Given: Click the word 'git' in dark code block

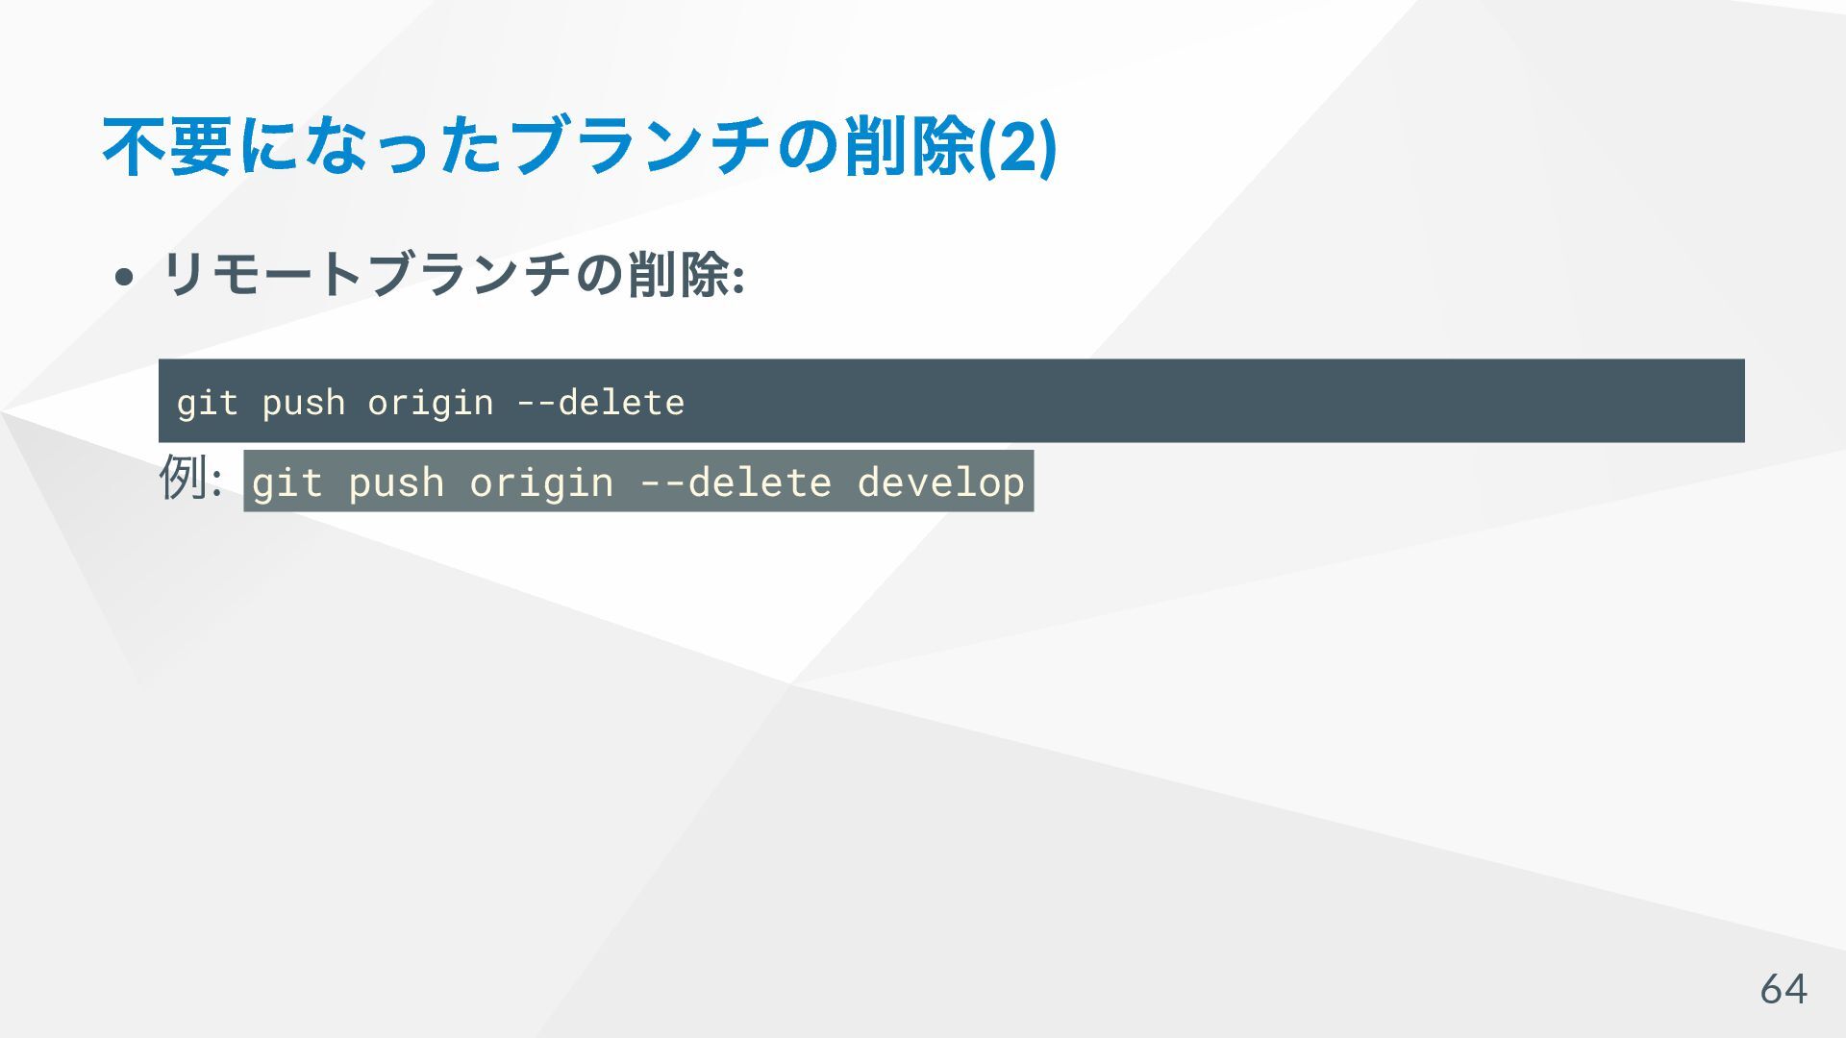Looking at the screenshot, I should 207,402.
